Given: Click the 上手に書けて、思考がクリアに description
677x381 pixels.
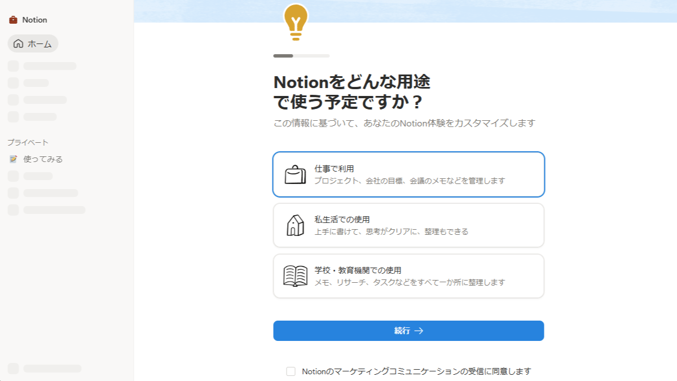Looking at the screenshot, I should 392,231.
